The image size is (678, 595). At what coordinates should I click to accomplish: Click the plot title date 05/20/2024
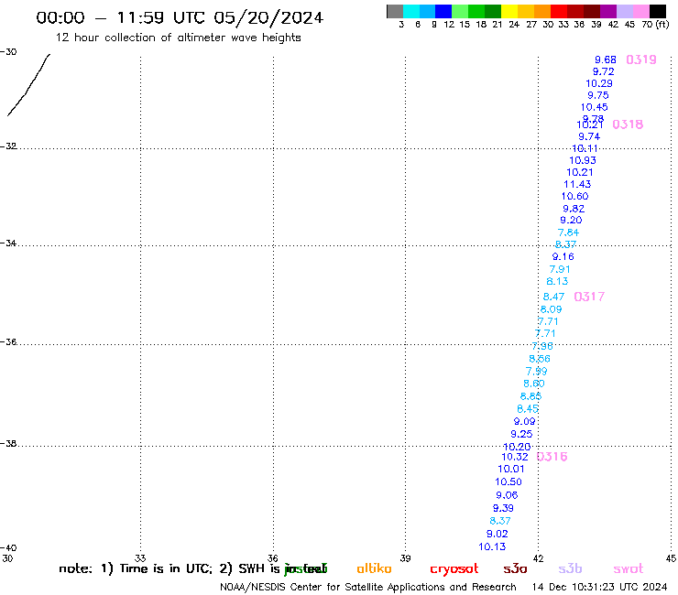point(268,17)
